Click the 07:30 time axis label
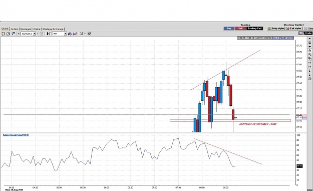The width and height of the screenshot is (313, 191). pyautogui.click(x=178, y=187)
